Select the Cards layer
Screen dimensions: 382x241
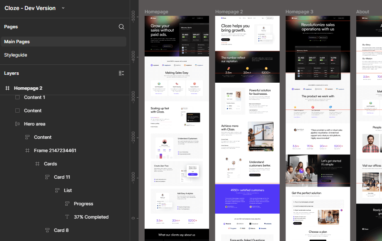50,164
